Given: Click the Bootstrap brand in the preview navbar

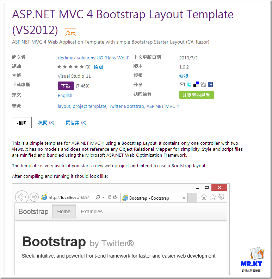Looking at the screenshot, I should [x=33, y=212].
